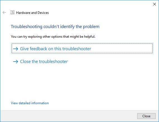Click the gray footer bar left of Close

(x=68, y=116)
